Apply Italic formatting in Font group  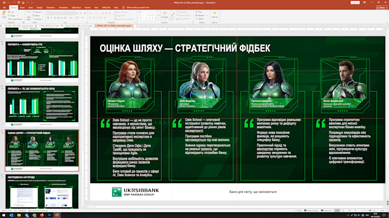pos(51,18)
